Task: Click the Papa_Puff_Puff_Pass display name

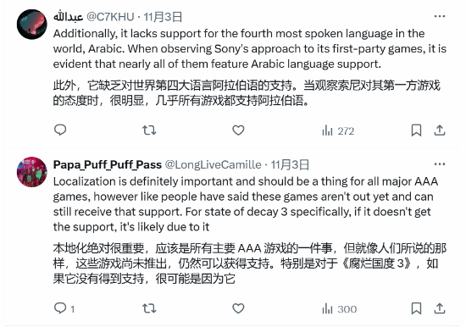Action: [108, 164]
